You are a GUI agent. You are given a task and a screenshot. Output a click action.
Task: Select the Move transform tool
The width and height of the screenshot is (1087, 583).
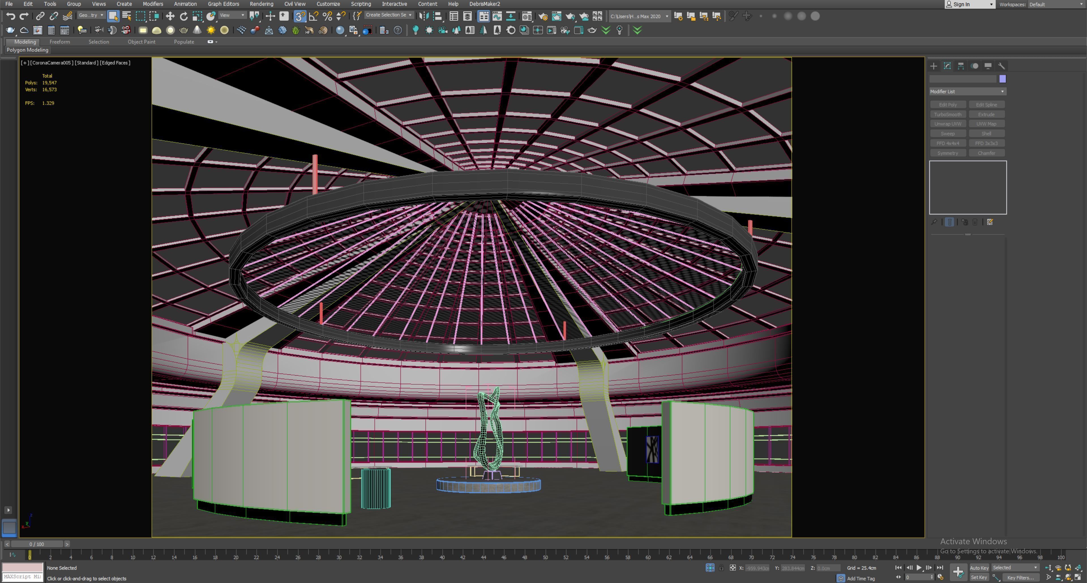click(x=170, y=16)
